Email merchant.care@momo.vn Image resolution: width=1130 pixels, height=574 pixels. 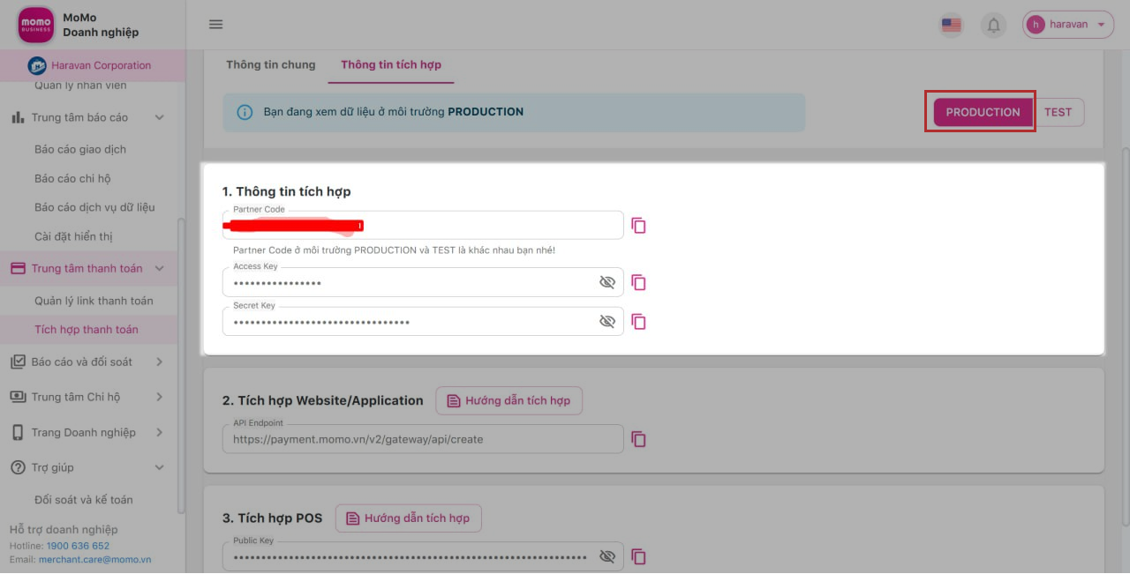click(x=94, y=559)
